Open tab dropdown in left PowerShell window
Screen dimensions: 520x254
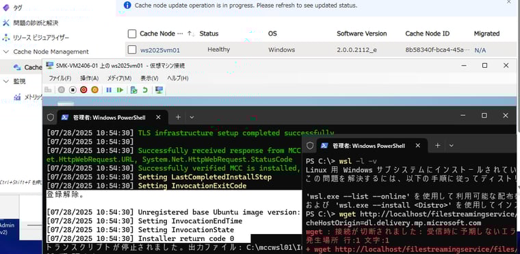point(192,117)
